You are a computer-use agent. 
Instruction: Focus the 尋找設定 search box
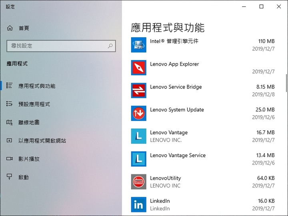click(61, 46)
